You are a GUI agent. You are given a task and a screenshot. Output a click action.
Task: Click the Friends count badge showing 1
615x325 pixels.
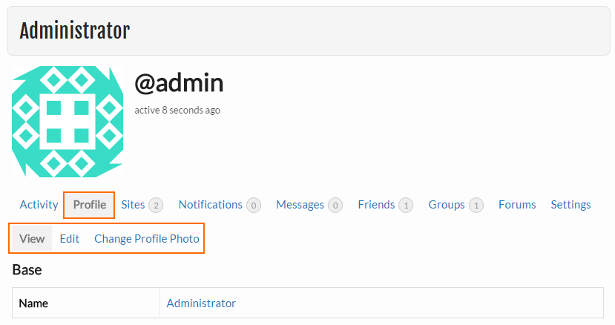(x=406, y=206)
